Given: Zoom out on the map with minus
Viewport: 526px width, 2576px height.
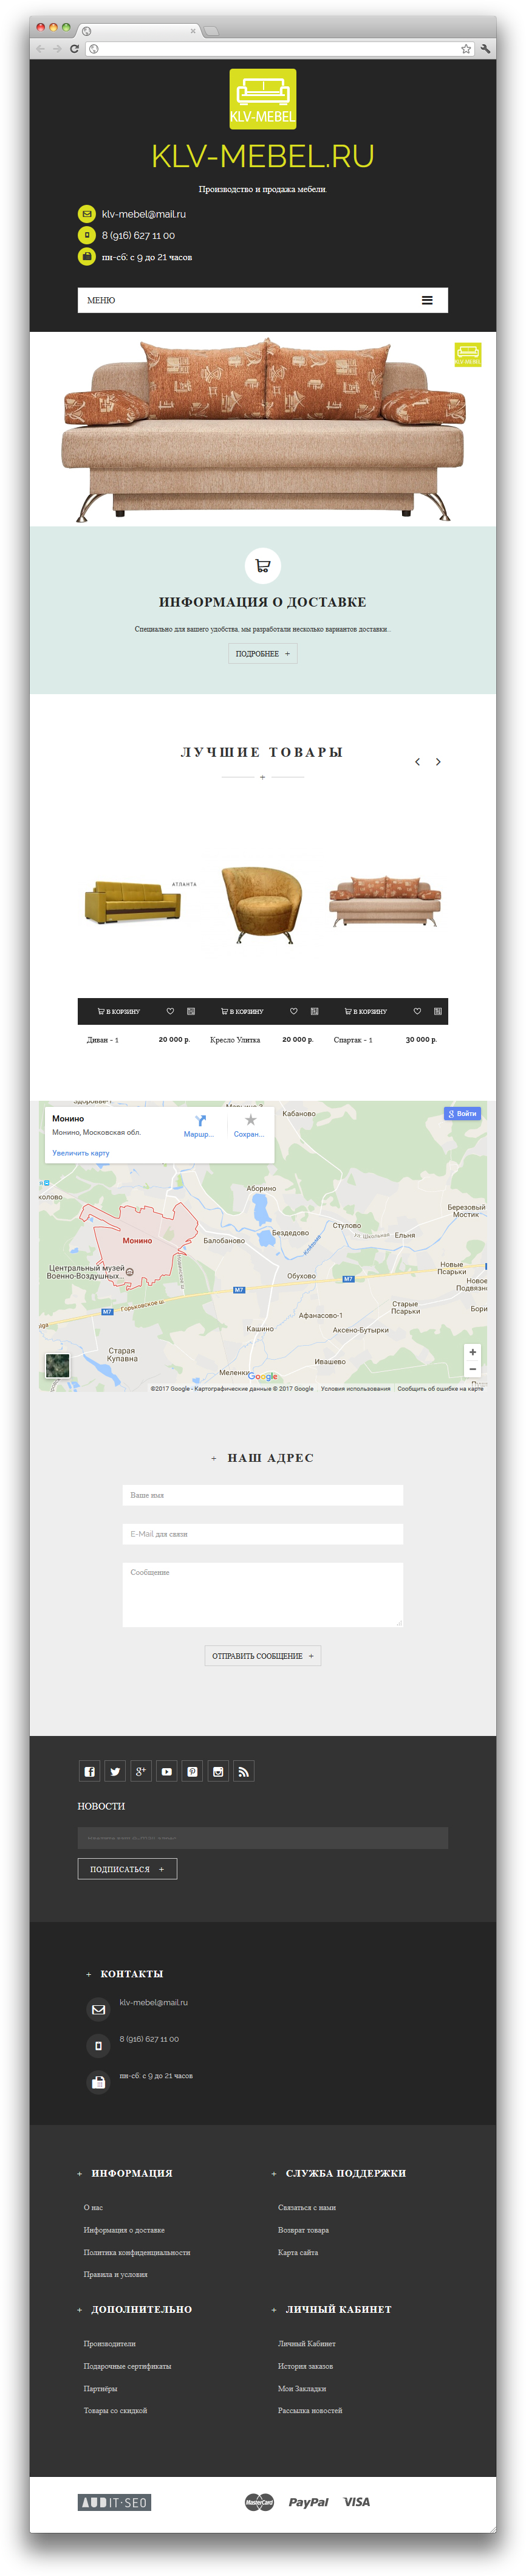Looking at the screenshot, I should (473, 1369).
